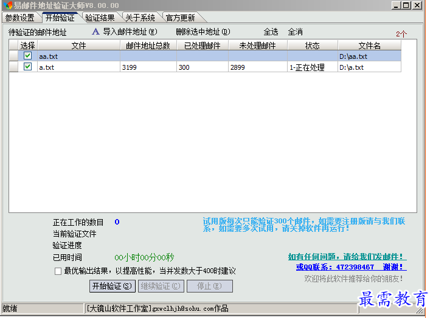This screenshot has height=318, width=433.
Task: Enable the 最优输出结果 performance checkbox
Action: pos(58,271)
